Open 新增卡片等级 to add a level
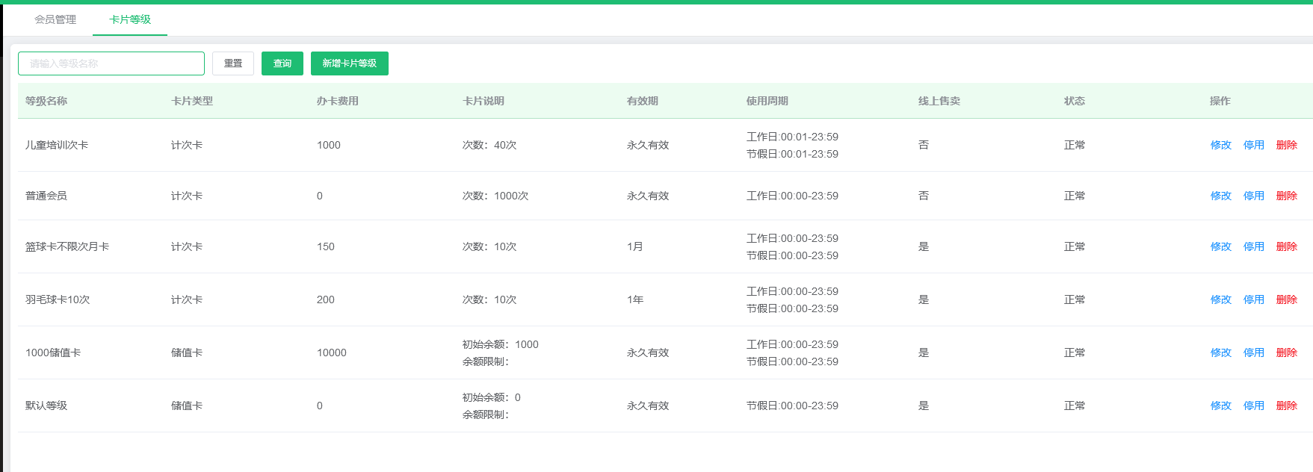Image resolution: width=1313 pixels, height=472 pixels. click(349, 63)
